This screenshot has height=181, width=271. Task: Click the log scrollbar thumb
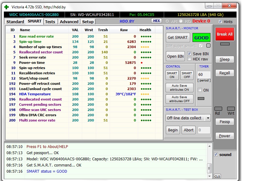click(x=210, y=168)
